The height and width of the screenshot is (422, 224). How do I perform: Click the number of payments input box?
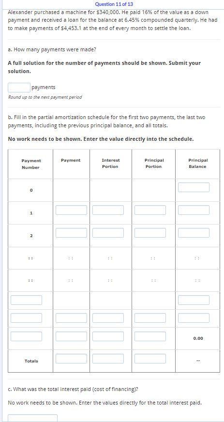[x=19, y=88]
